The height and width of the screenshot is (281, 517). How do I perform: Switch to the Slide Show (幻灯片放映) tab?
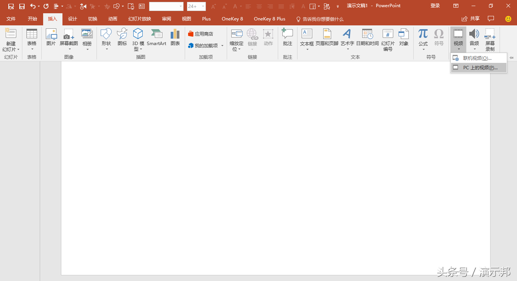pyautogui.click(x=140, y=19)
